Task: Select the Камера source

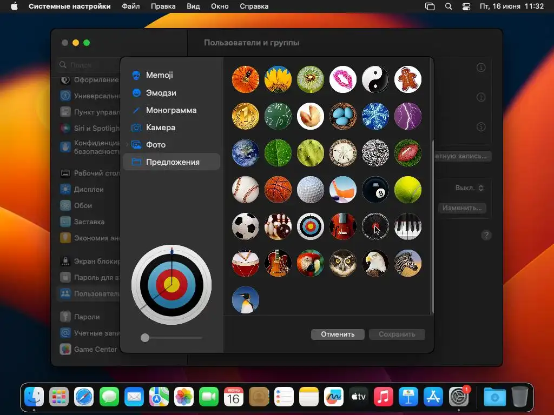Action: coord(172,128)
